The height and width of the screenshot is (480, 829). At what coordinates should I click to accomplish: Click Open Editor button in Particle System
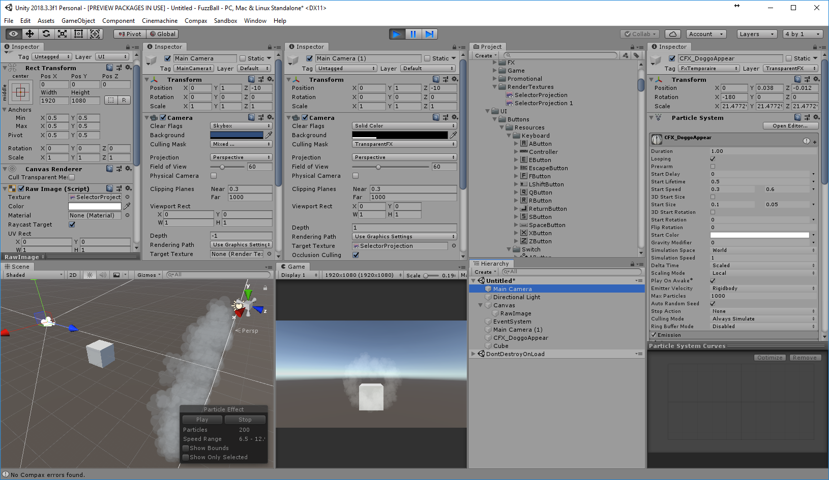point(790,126)
